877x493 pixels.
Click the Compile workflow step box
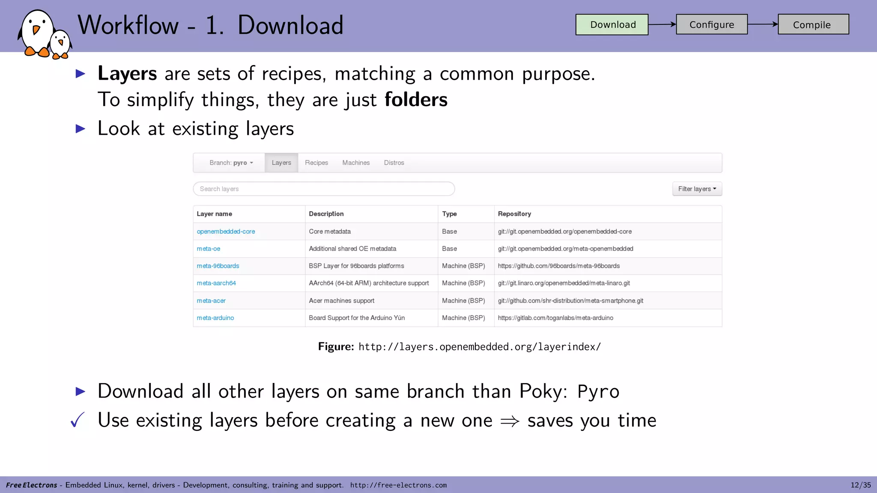click(x=813, y=24)
